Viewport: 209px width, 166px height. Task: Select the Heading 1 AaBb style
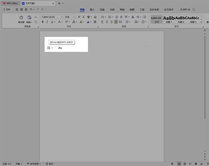pos(169,20)
